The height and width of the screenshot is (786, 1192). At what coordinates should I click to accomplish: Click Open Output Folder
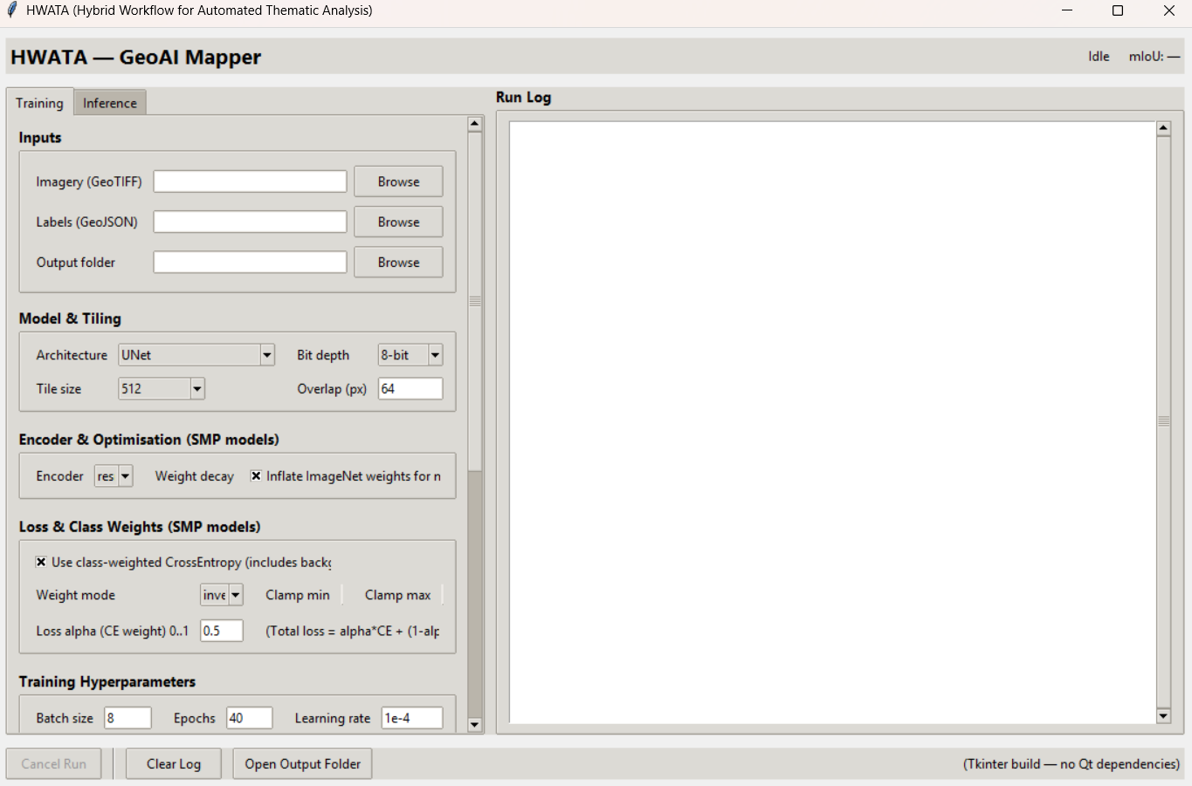tap(301, 763)
